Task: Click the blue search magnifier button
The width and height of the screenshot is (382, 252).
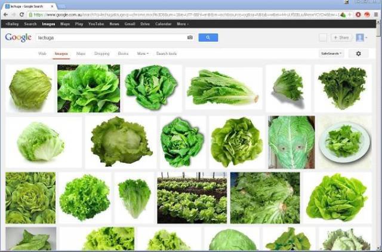Action: 208,38
